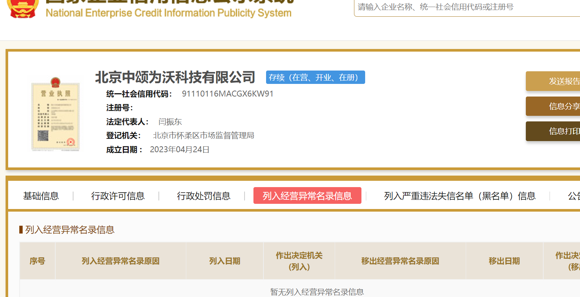
Task: Click the 列入经营异常名录信息 section heading
Action: [x=70, y=230]
